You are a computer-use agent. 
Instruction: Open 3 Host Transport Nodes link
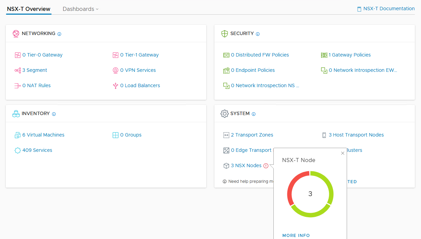[x=356, y=135]
